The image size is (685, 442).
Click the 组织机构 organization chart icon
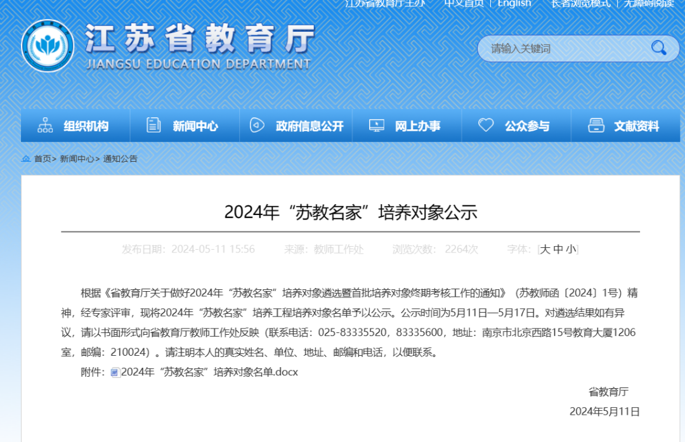click(45, 126)
